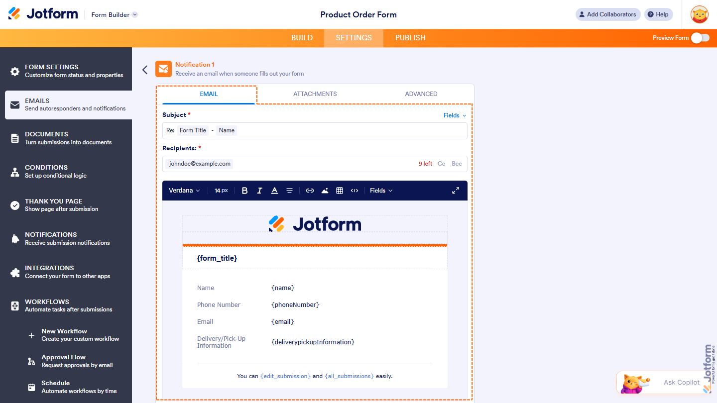Add a Cc recipient
This screenshot has width=717, height=403.
(441, 164)
